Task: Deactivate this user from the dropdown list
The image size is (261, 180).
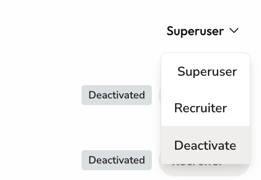Action: coord(206,145)
